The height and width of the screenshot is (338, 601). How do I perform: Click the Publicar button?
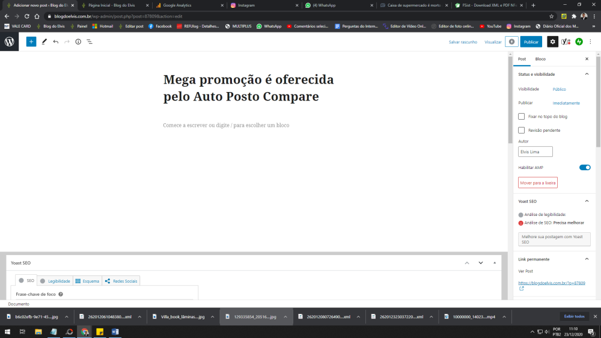click(x=531, y=42)
